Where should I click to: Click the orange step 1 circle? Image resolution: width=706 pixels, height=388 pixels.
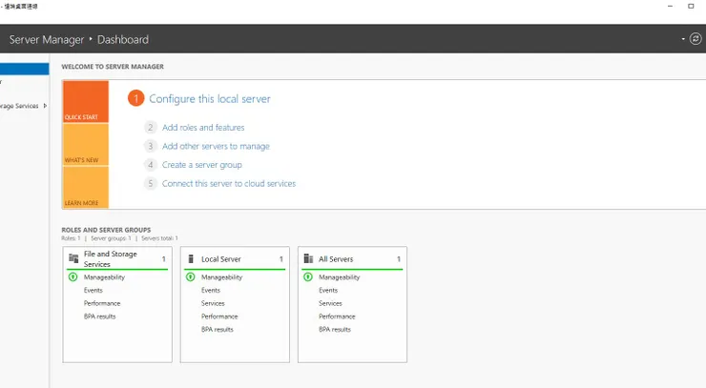(136, 98)
